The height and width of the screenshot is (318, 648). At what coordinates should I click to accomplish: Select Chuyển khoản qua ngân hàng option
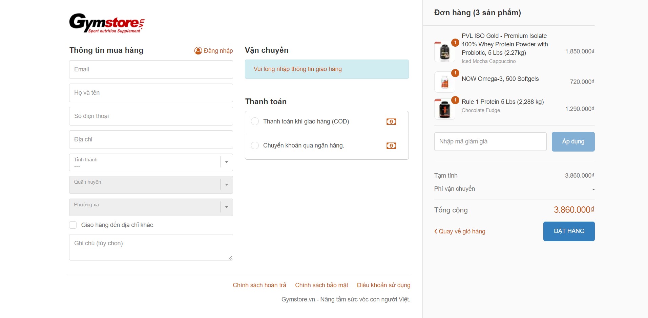tap(255, 145)
